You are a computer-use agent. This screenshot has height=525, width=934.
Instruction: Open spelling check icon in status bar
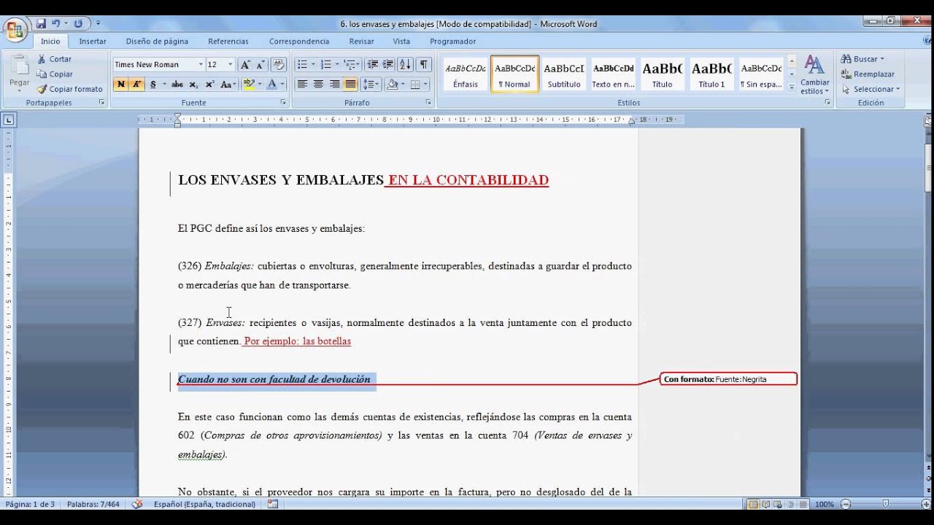[137, 504]
